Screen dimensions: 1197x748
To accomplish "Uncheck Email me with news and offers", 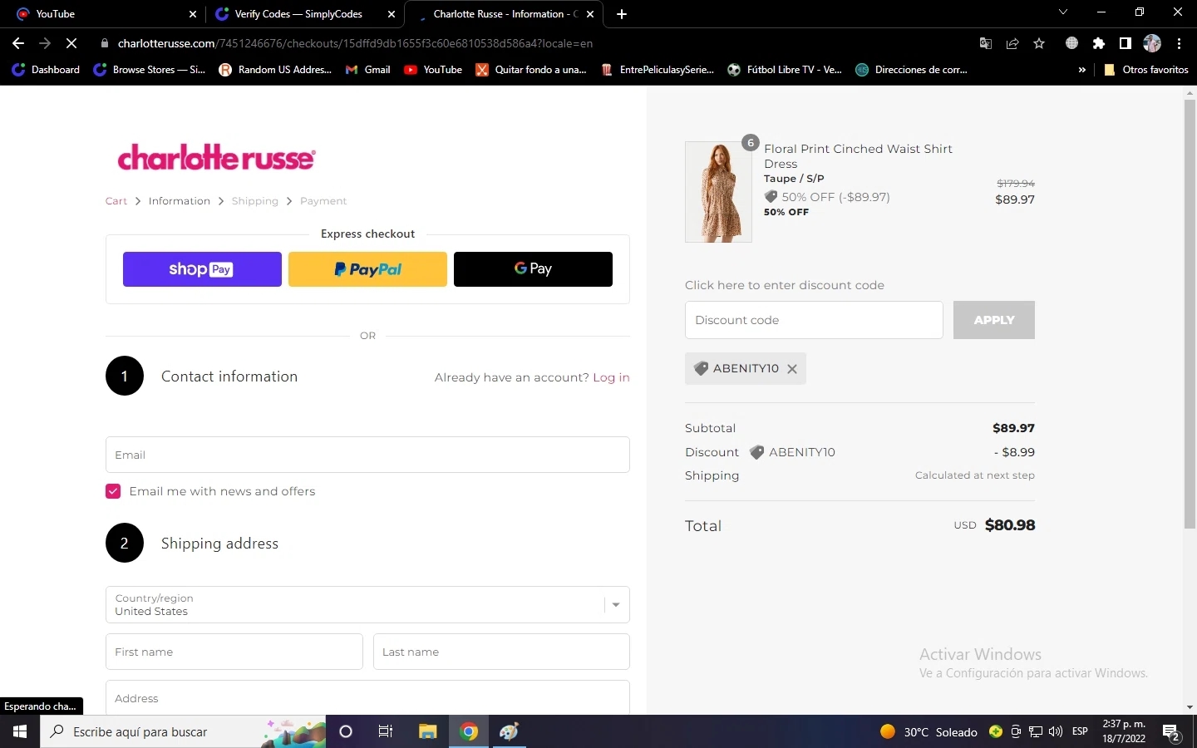I will pos(113,491).
